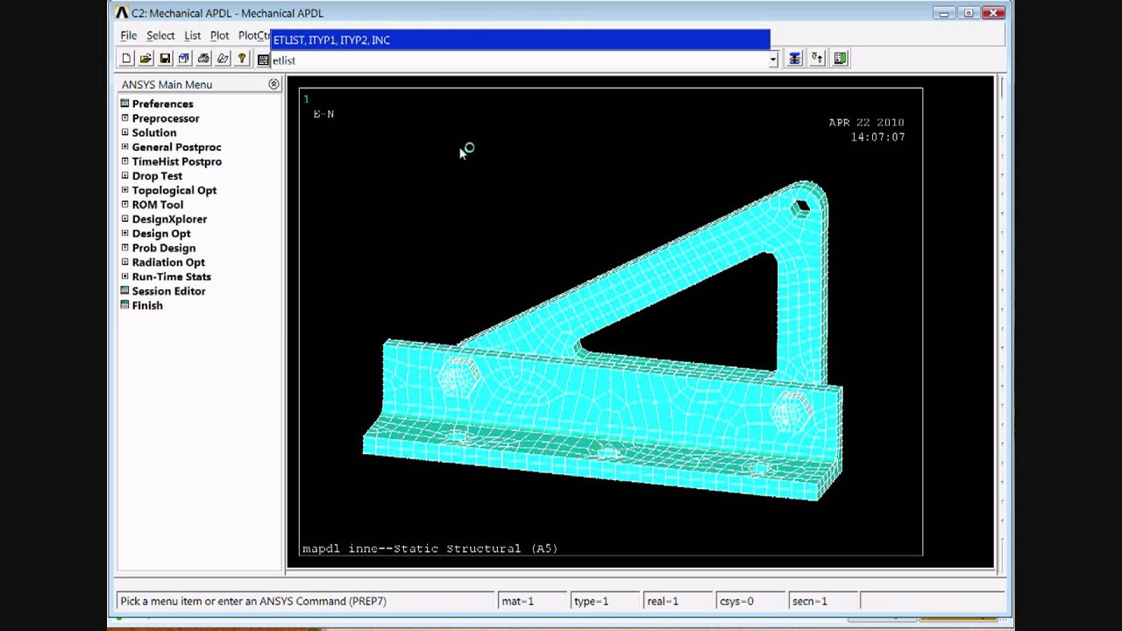Screen dimensions: 1122x631
Task: Expand the Design Opt tree node
Action: click(x=124, y=233)
